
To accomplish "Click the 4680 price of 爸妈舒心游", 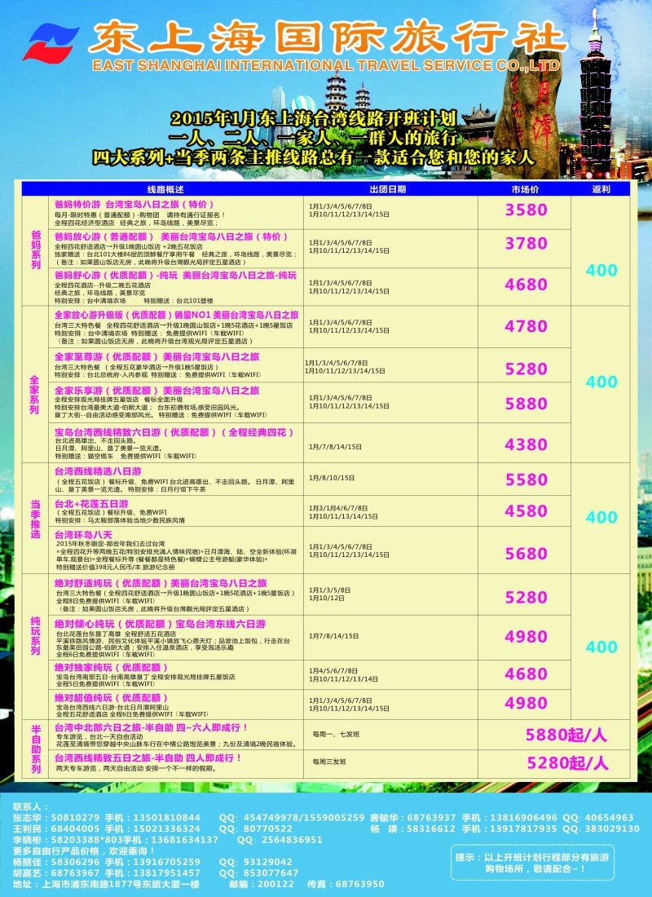I will [x=526, y=285].
